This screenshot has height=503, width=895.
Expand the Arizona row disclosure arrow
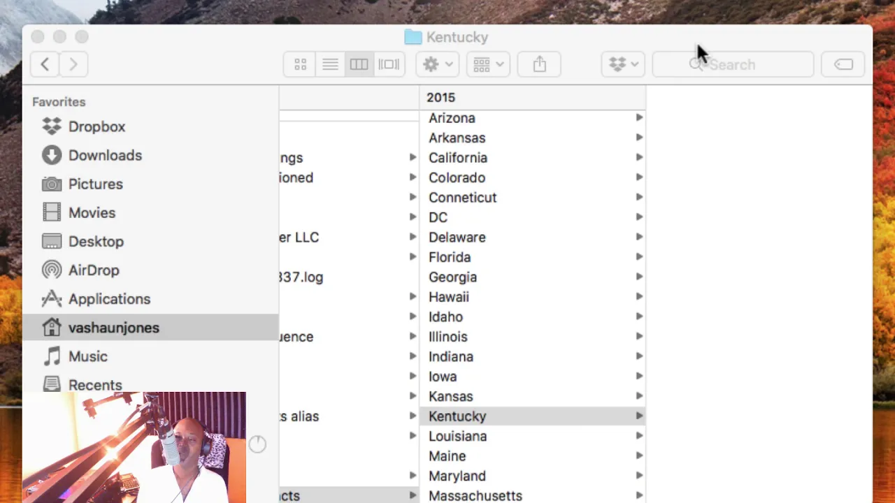pyautogui.click(x=639, y=118)
